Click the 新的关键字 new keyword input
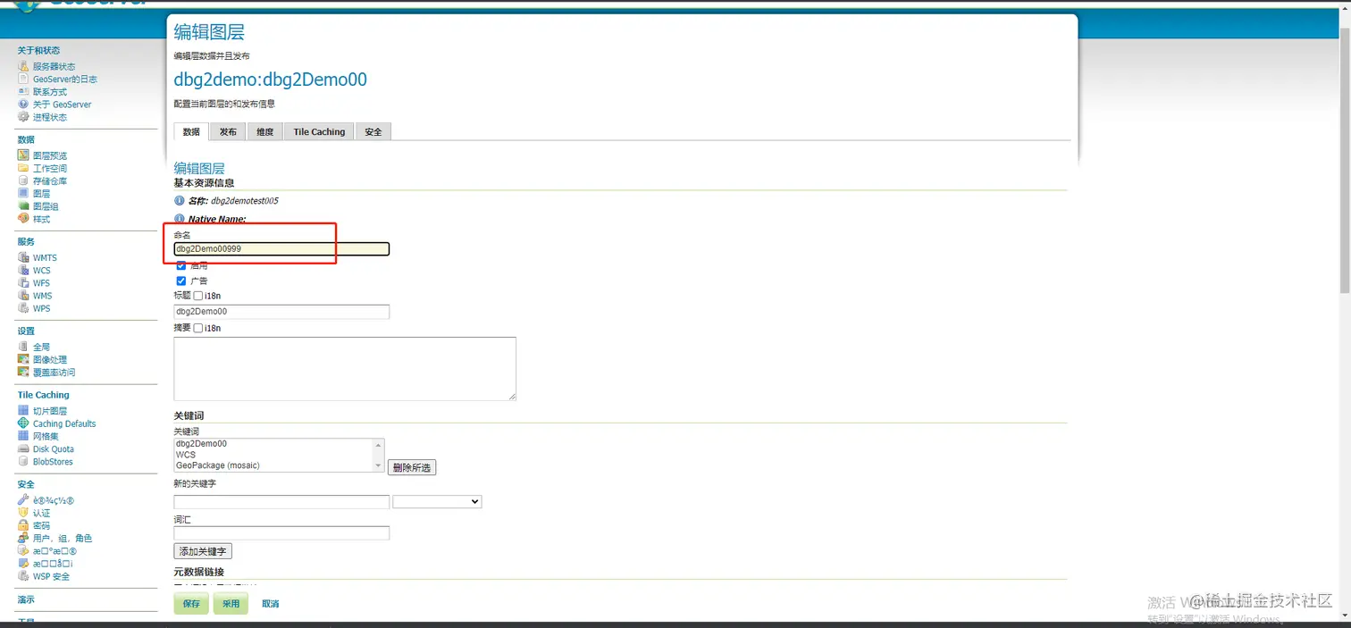1351x628 pixels. [x=281, y=502]
